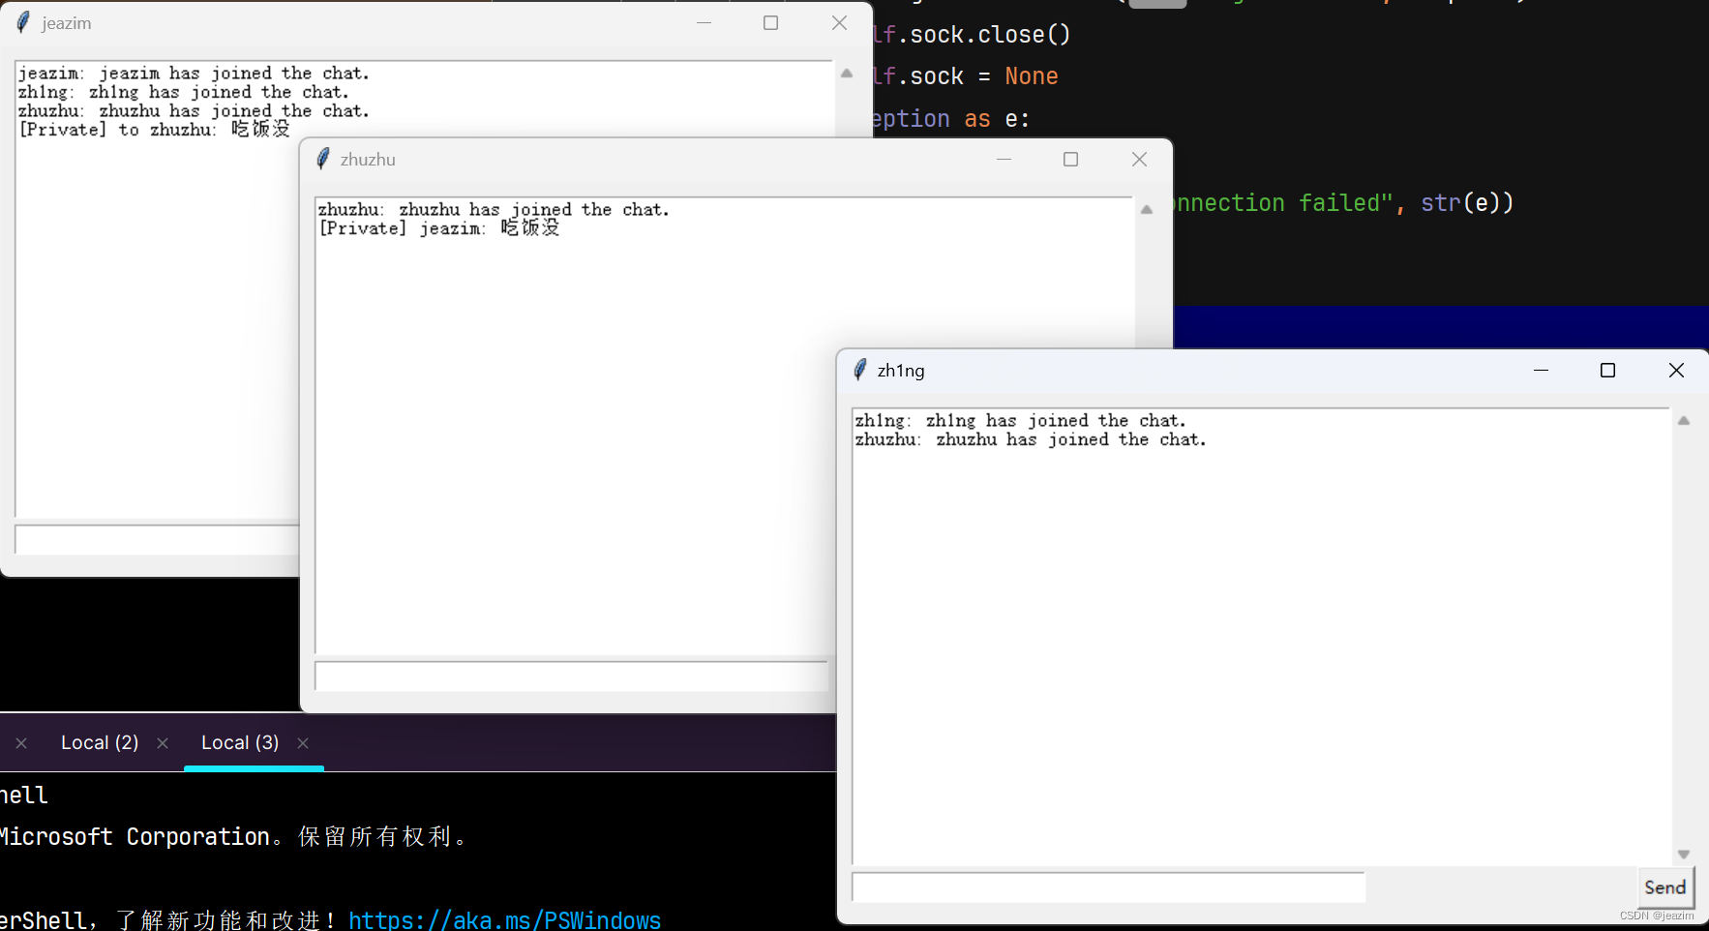Click scroll up arrow in zhuzhu chat
1709x931 pixels.
click(x=1147, y=210)
